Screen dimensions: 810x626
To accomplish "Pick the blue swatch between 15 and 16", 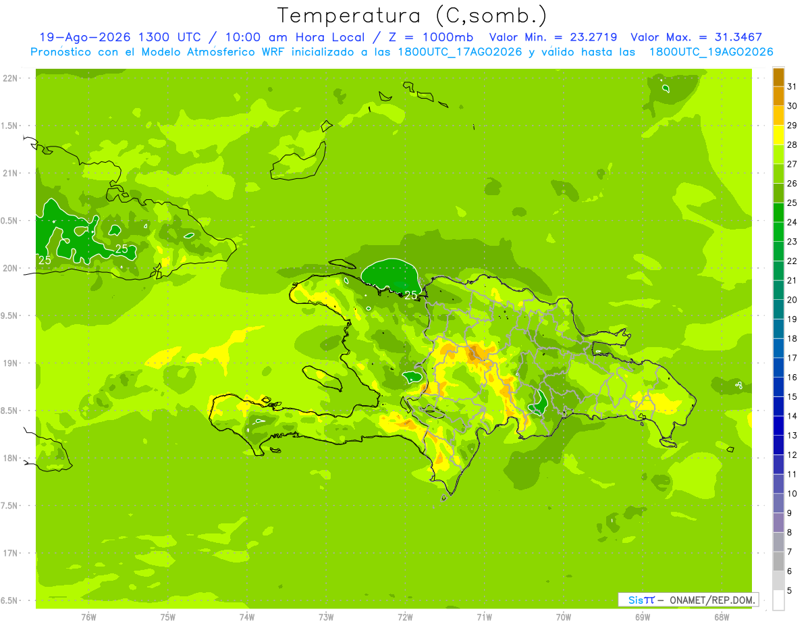I will point(778,387).
